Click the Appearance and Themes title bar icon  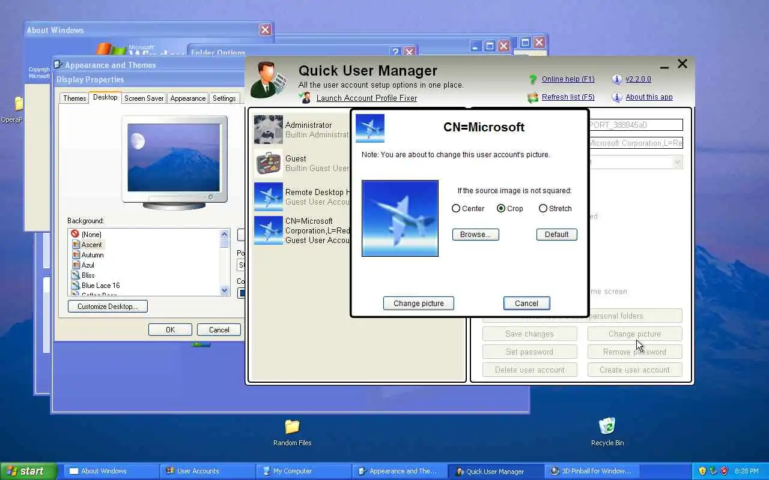pos(58,65)
